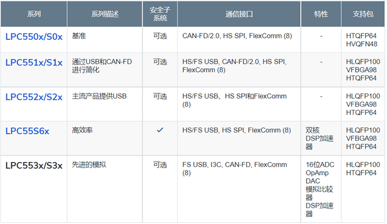Viewport: 387px width, 224px height.
Task: Open the LPC550x/S0x series link
Action: [34, 36]
